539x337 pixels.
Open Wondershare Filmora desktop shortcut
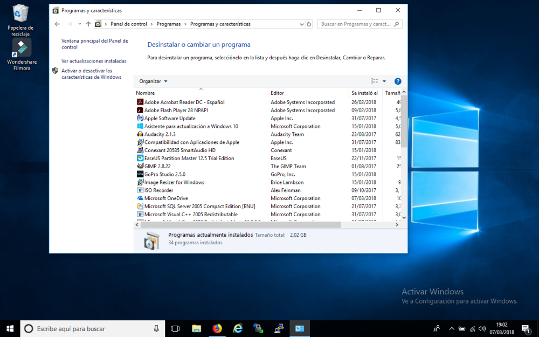click(22, 54)
